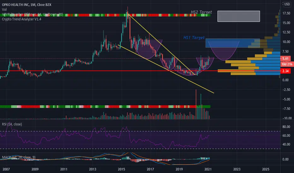Viewport: 294px width, 173px height.
Task: Click the 17.50 price axis label
Action: 286,13
